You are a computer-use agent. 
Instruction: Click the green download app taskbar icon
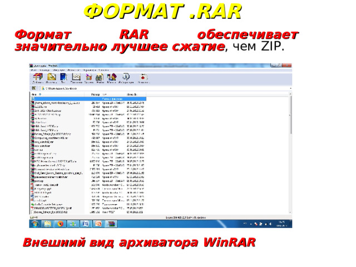tap(73, 224)
